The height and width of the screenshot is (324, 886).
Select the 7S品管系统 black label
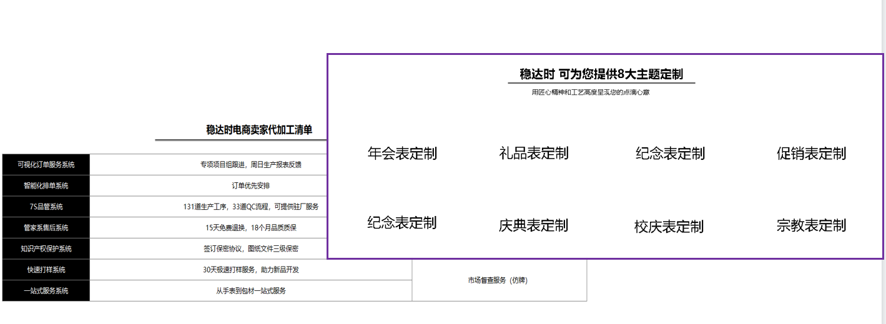[x=46, y=207]
